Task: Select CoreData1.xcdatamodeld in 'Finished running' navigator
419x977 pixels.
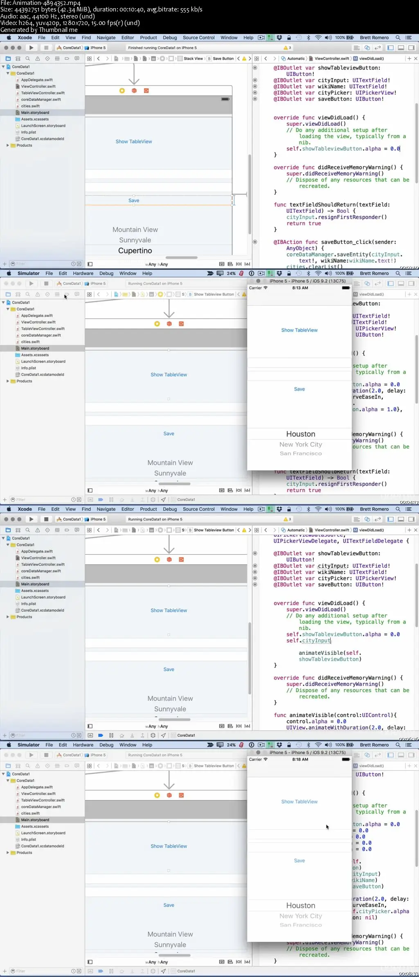Action: (x=43, y=139)
